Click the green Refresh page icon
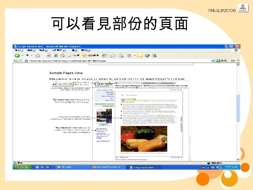253x190 pixels. pyautogui.click(x=56, y=56)
